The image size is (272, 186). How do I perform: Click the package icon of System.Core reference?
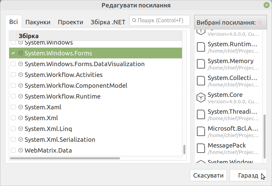click(201, 98)
